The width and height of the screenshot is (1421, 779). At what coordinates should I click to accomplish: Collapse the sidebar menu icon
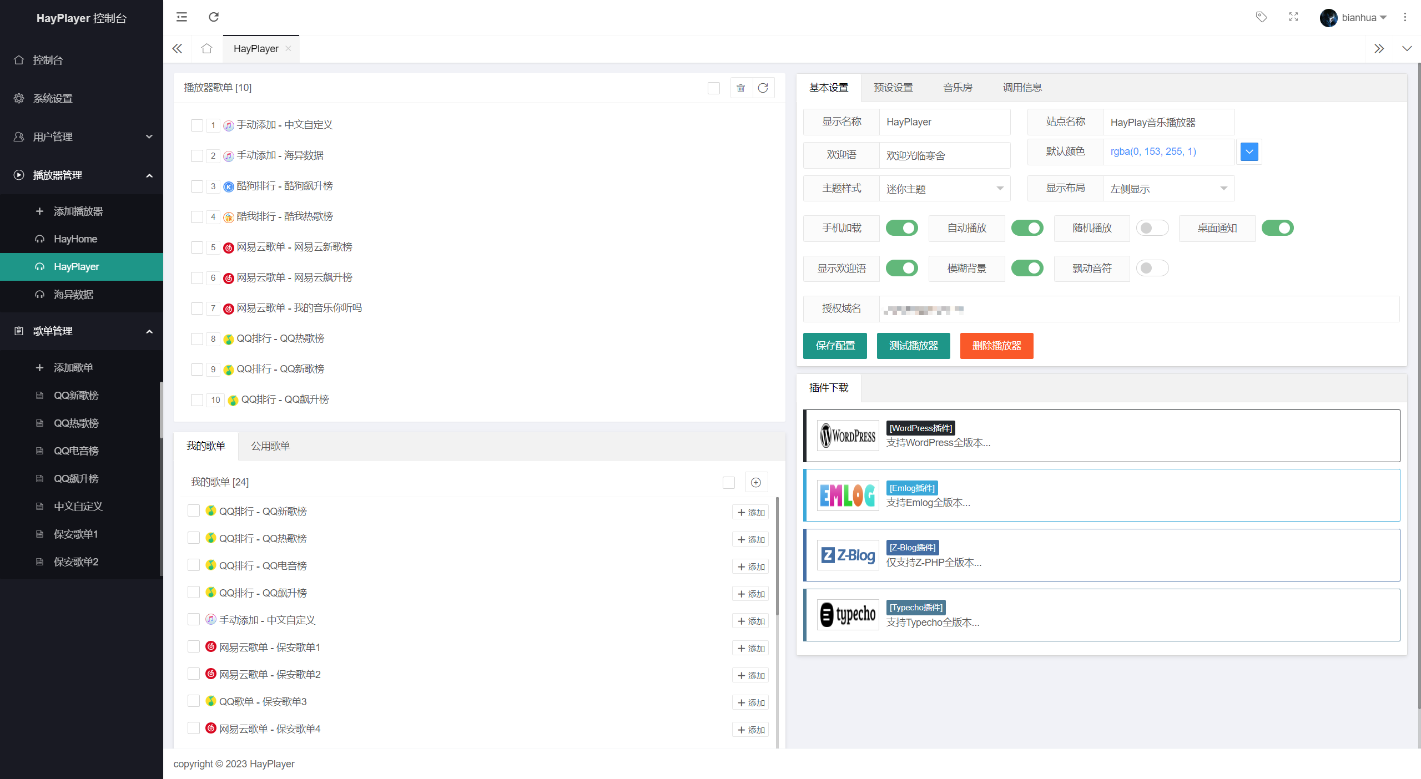pyautogui.click(x=182, y=17)
